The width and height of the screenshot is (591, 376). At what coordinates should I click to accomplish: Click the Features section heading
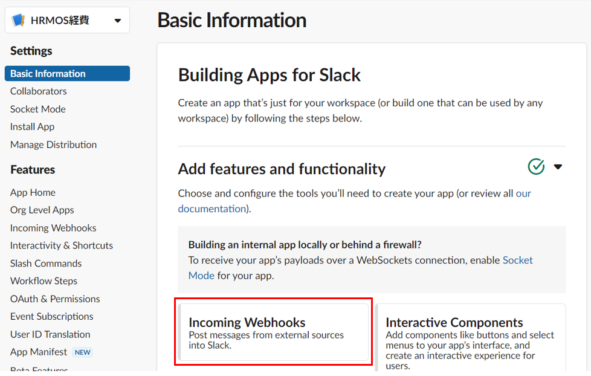[33, 170]
